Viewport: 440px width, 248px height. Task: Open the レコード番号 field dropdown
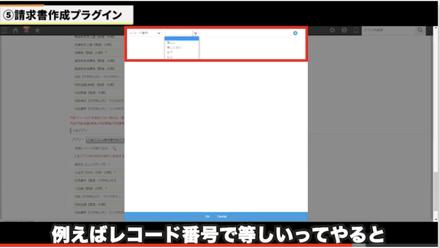click(x=144, y=33)
